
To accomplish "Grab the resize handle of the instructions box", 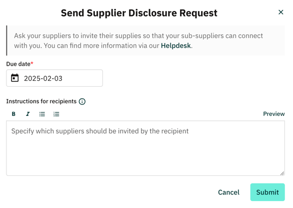I will [x=282, y=173].
